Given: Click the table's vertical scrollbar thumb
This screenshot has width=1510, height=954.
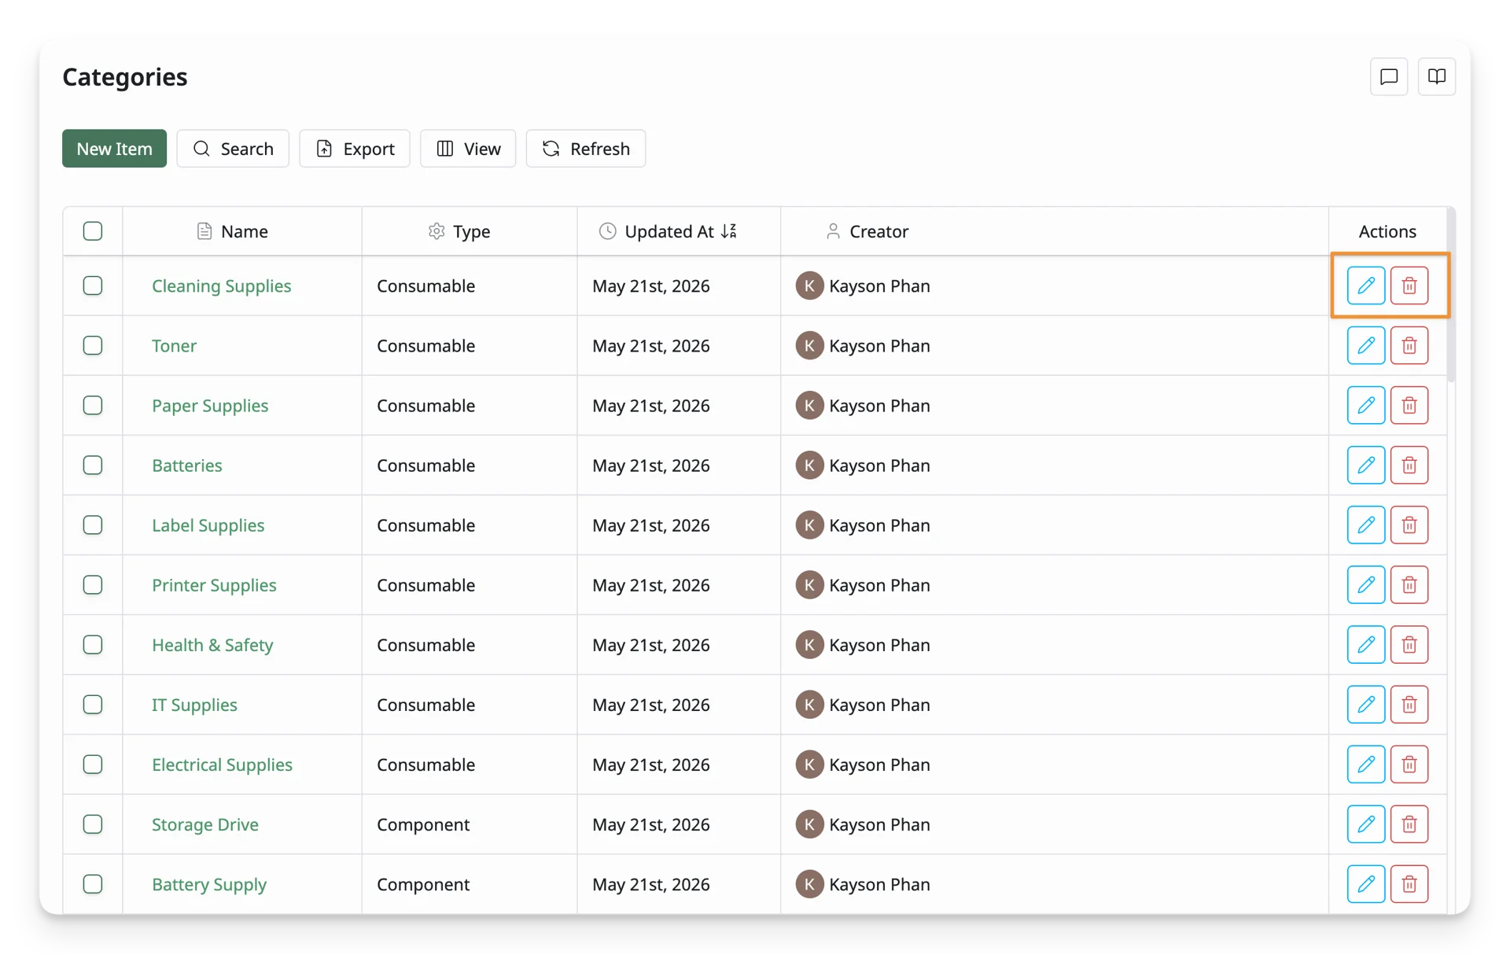Looking at the screenshot, I should point(1451,295).
